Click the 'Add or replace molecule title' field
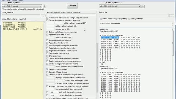Viewport: 176px width, 99px height. coord(50,26)
